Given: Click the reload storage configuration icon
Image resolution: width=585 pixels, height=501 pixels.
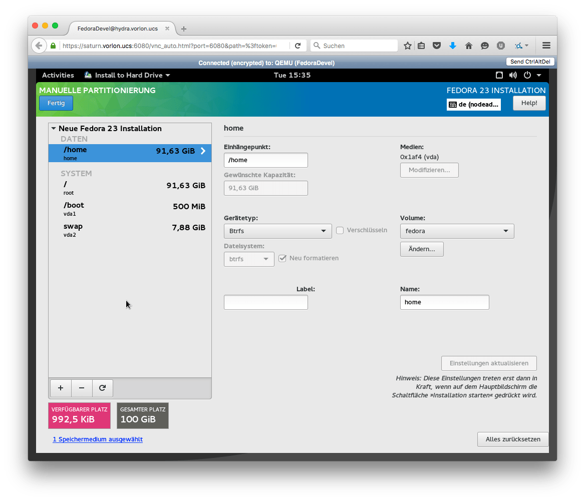Looking at the screenshot, I should 102,388.
